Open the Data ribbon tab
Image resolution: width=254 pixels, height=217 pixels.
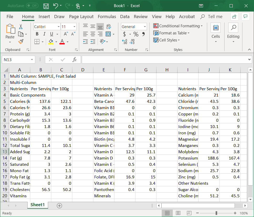pos(125,16)
